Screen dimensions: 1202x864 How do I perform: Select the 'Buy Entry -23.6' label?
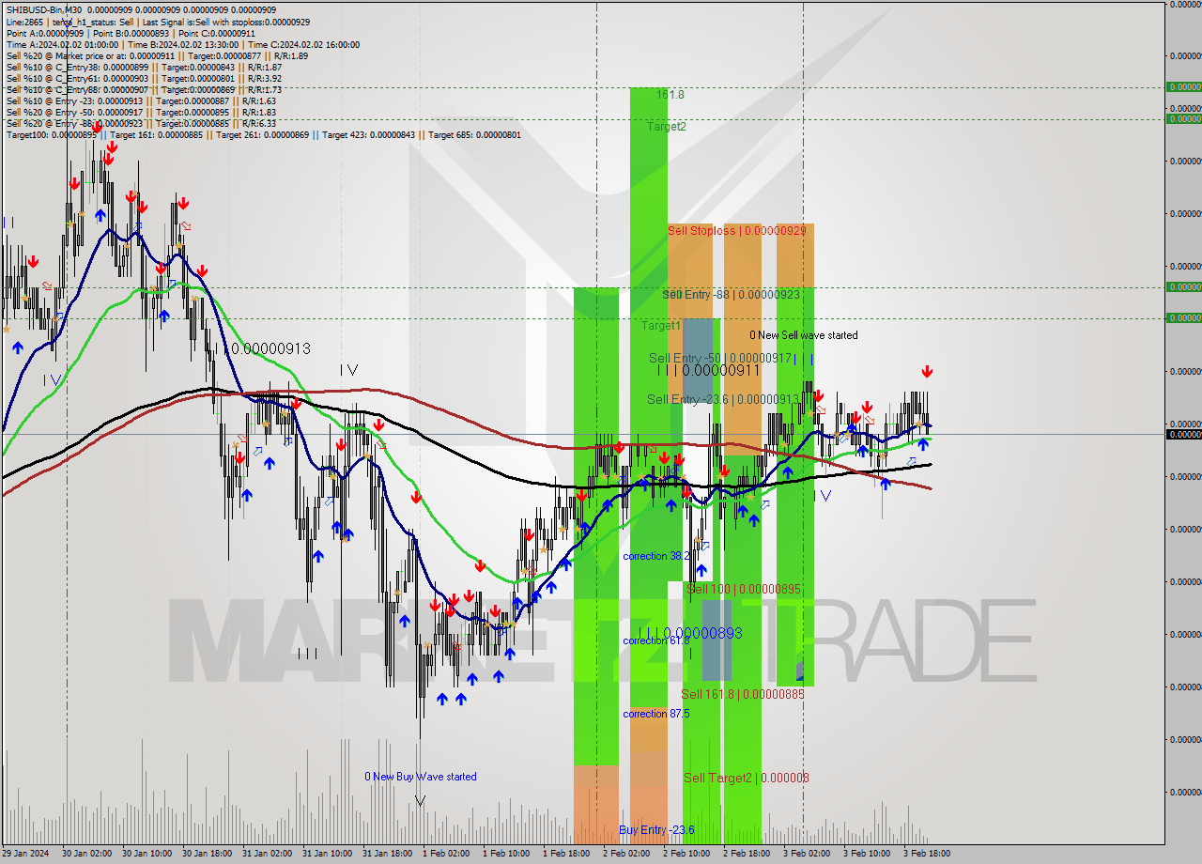pyautogui.click(x=656, y=830)
